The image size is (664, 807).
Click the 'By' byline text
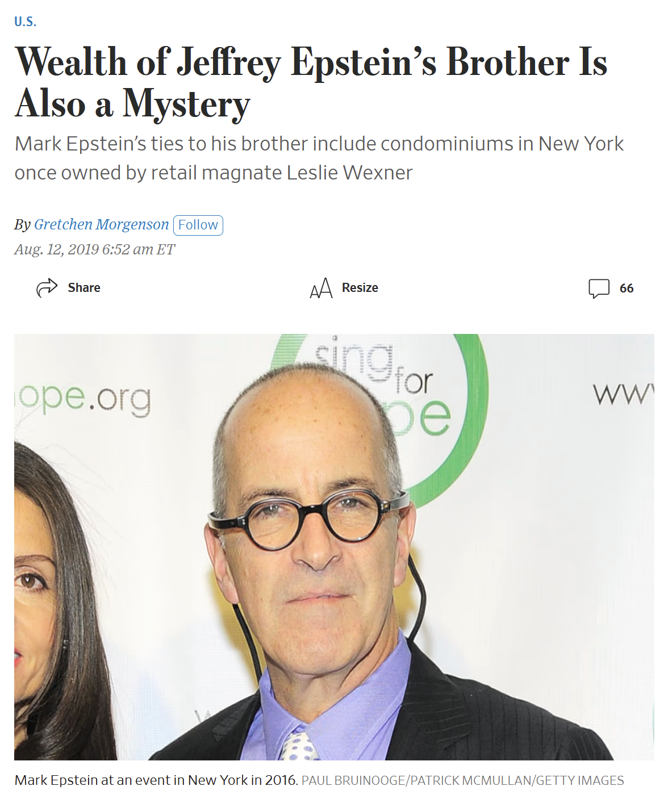22,225
